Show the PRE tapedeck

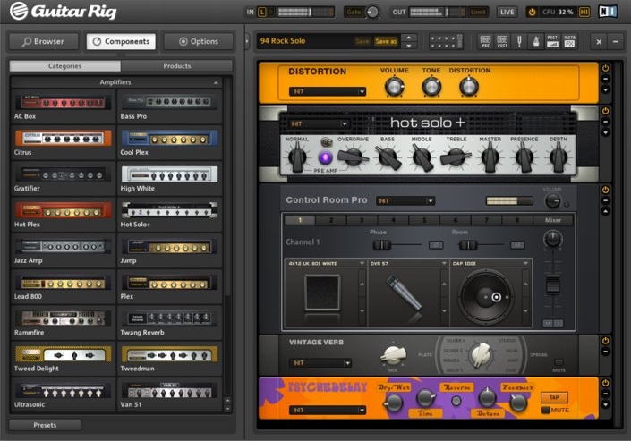click(x=485, y=41)
